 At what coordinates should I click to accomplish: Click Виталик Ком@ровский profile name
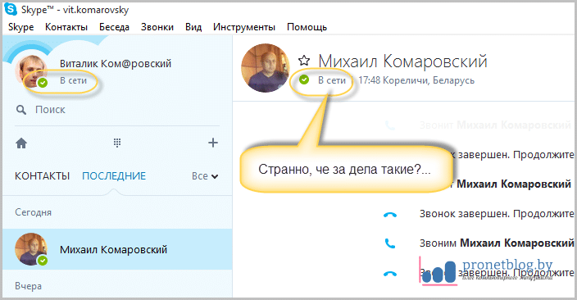click(116, 64)
